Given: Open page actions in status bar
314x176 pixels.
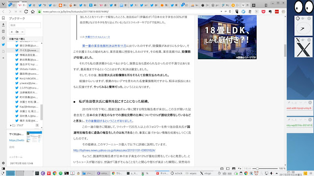Looking at the screenshot, I should click(239, 169).
